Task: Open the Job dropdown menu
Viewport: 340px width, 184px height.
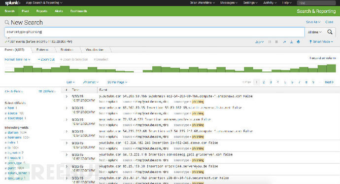Action: point(259,41)
